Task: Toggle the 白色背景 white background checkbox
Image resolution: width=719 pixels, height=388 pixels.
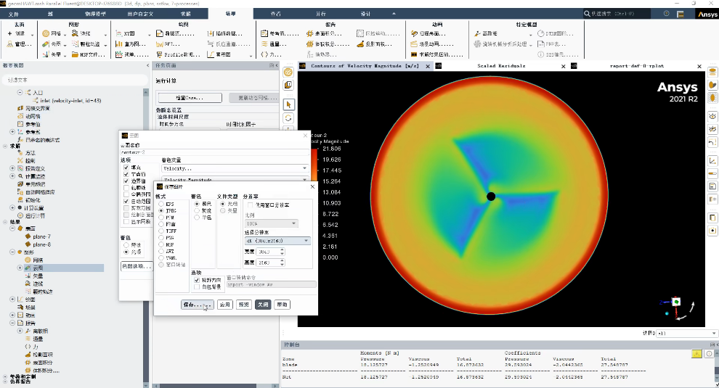Action: tap(197, 286)
